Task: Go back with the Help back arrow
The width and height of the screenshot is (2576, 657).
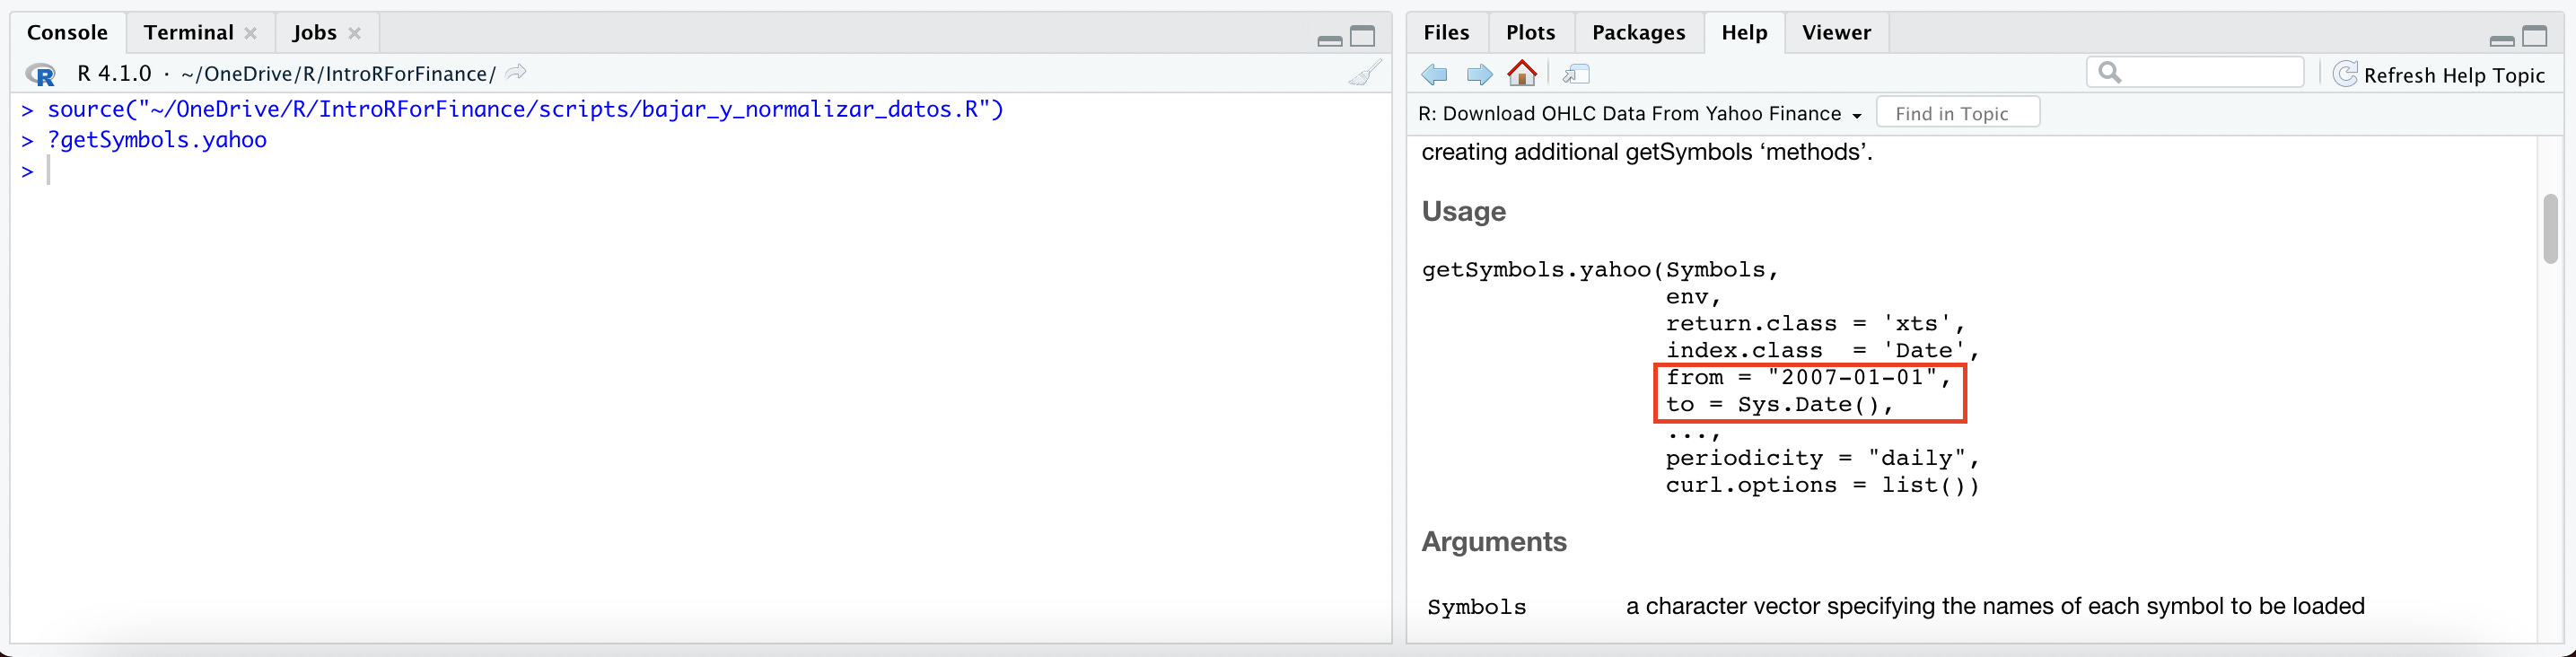Action: (x=1434, y=74)
